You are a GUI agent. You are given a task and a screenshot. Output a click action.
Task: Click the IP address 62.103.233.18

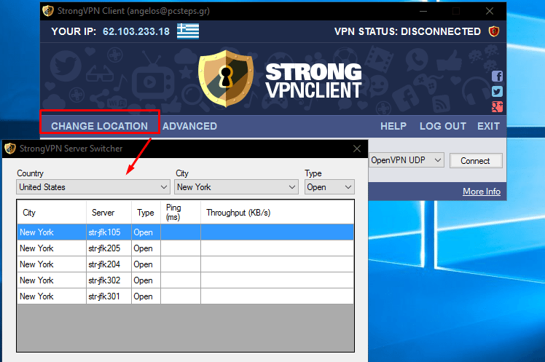tap(136, 31)
